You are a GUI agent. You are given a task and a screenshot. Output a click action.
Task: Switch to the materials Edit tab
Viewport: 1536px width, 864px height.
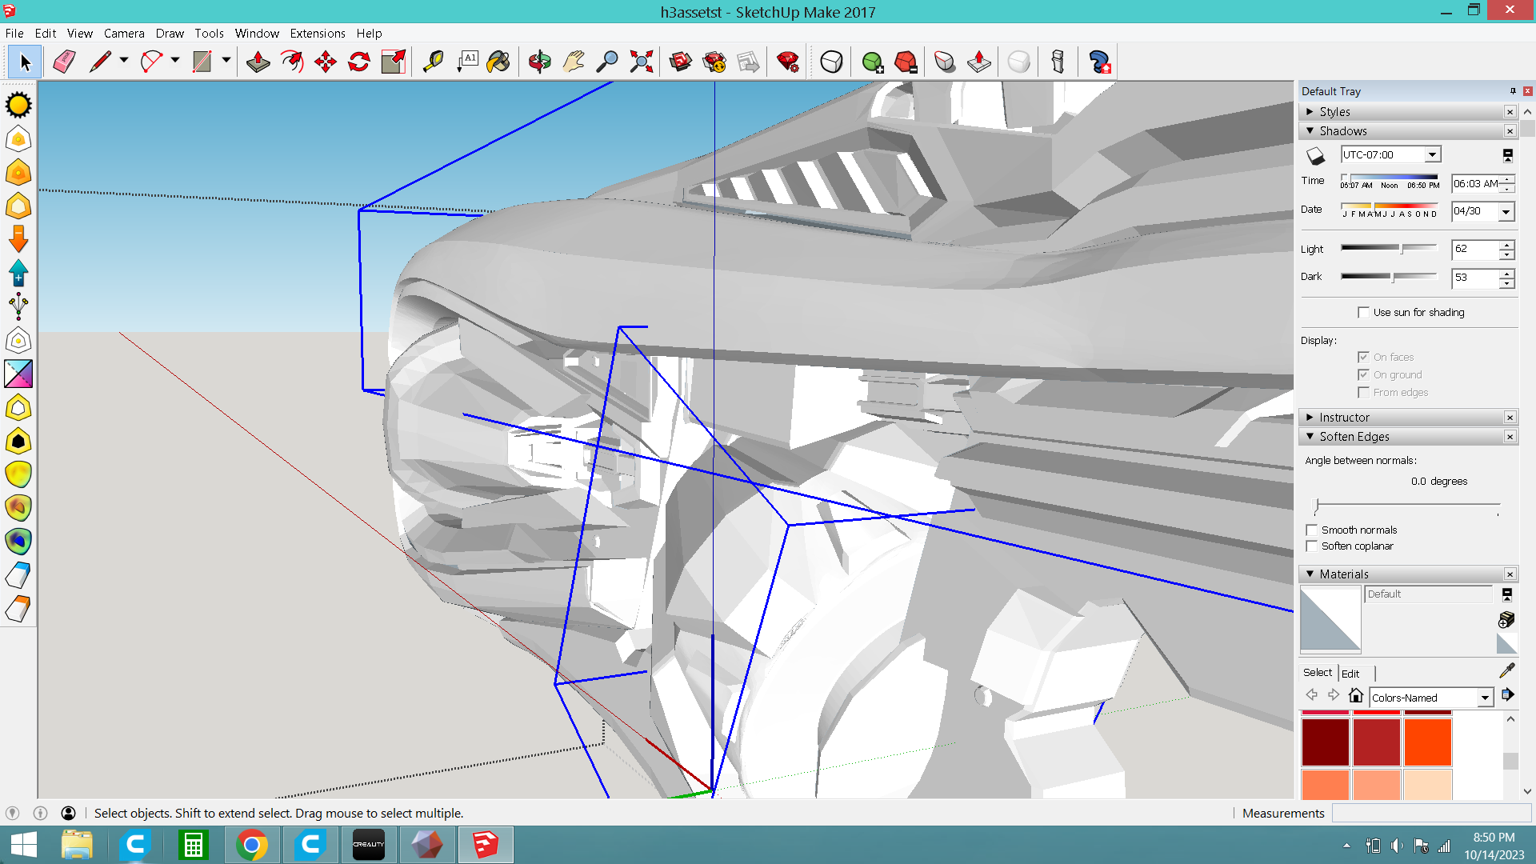(x=1350, y=674)
